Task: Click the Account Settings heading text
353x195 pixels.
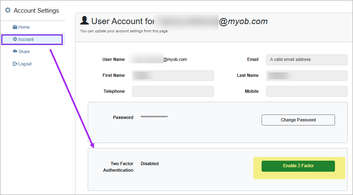Action: tap(36, 11)
